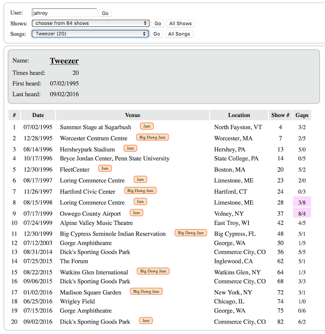The width and height of the screenshot is (325, 334).
Task: Click Big Dawg Jam badge for Big Cypress
Action: point(190,233)
